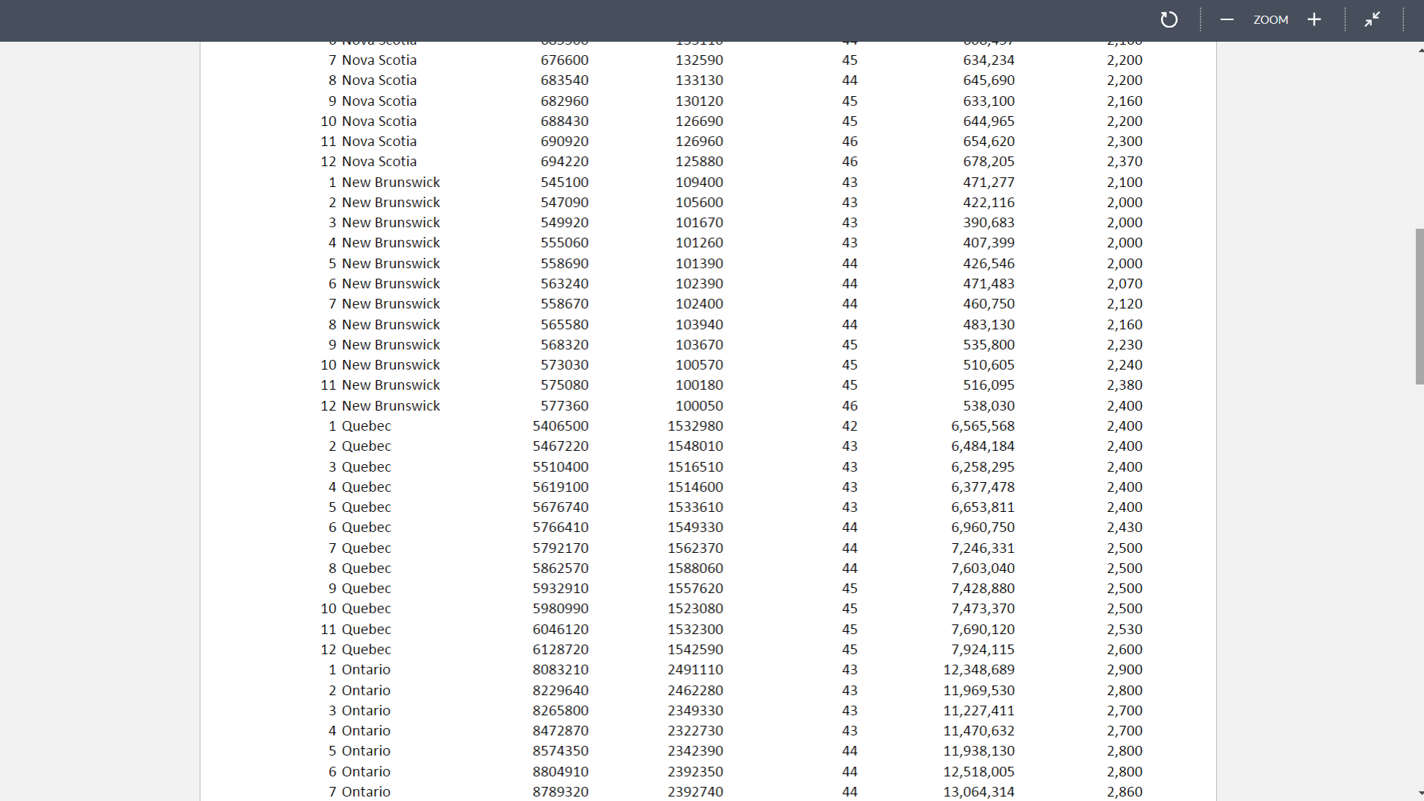Click the value 11,227,411
The image size is (1424, 801).
pos(979,711)
